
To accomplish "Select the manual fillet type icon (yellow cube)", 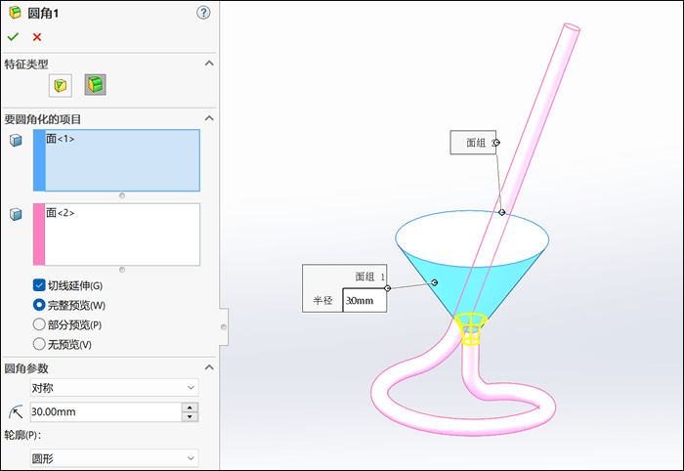I will point(61,85).
